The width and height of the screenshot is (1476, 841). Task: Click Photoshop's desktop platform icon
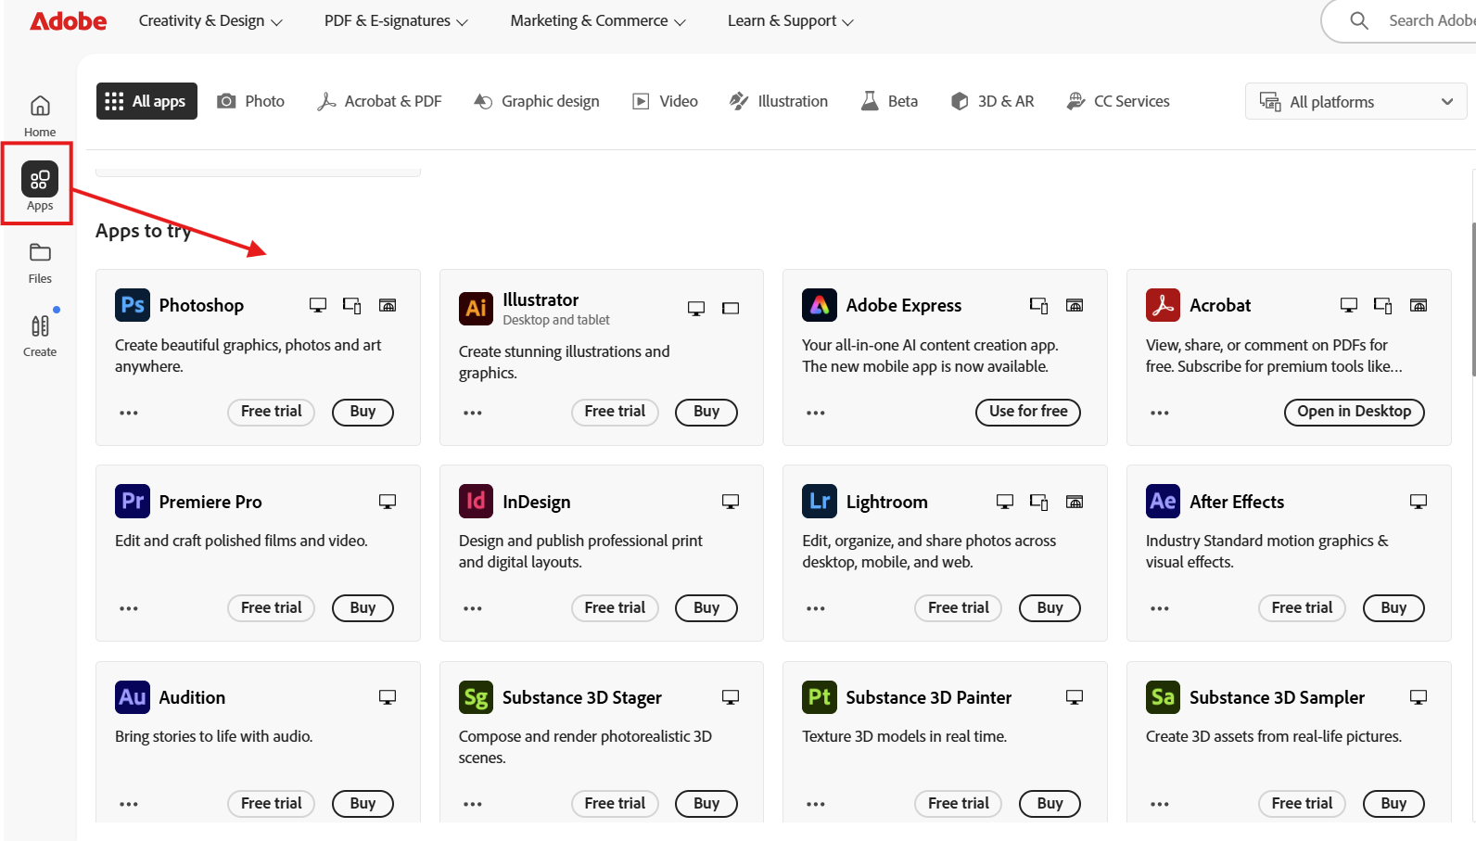tap(318, 305)
